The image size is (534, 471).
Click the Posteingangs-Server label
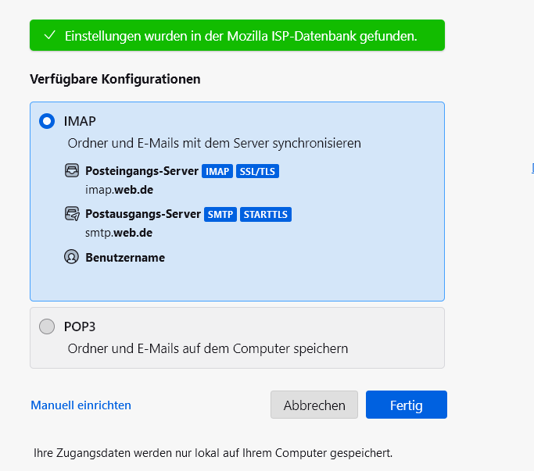142,171
